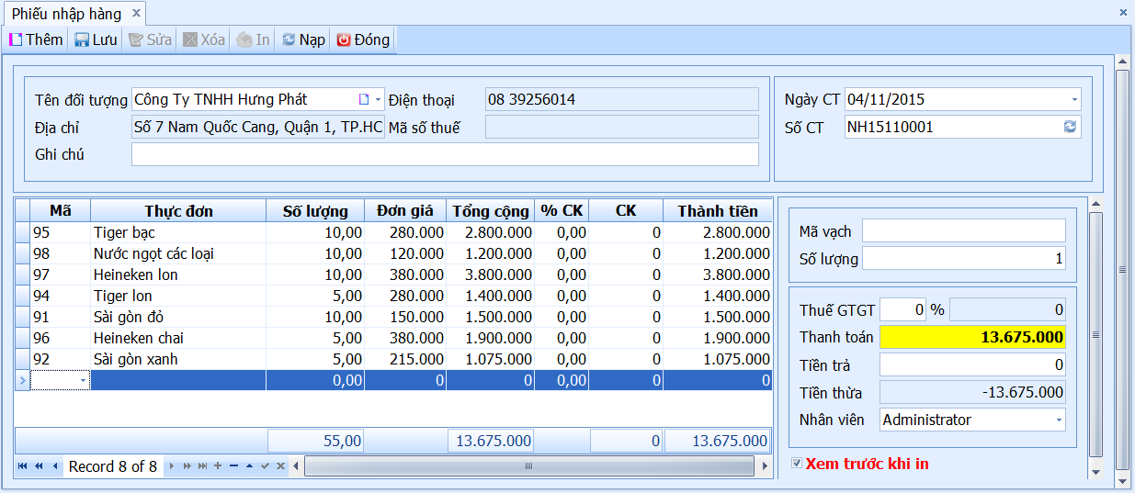Sort by the Đơn giá column header
Screen dimensions: 1135x493
click(405, 211)
